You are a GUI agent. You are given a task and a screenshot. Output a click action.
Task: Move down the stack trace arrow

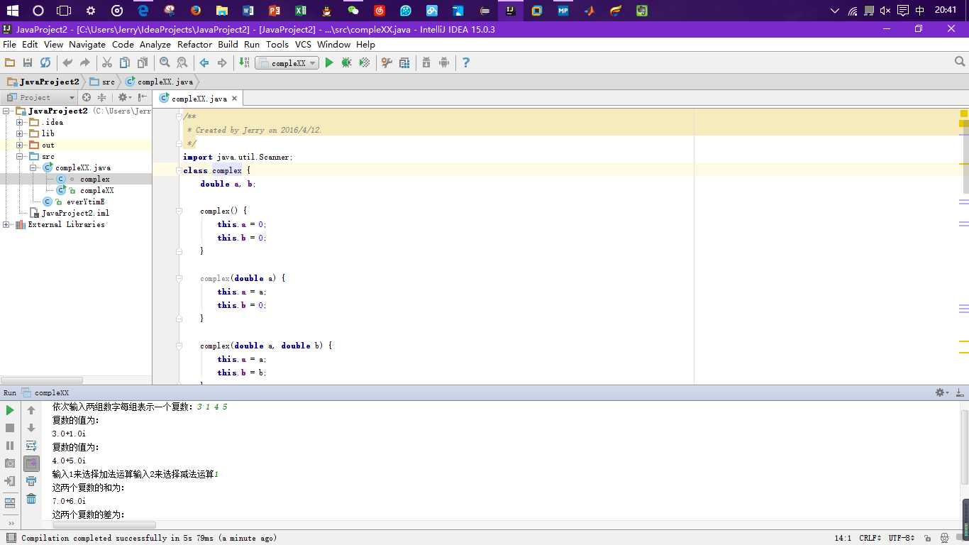tap(31, 428)
